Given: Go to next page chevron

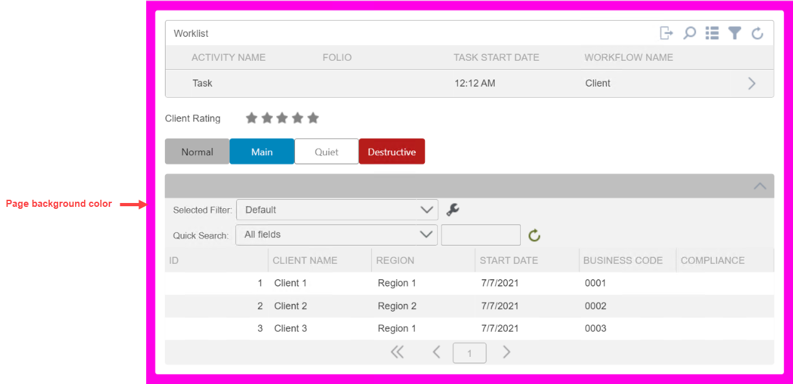Looking at the screenshot, I should (506, 352).
